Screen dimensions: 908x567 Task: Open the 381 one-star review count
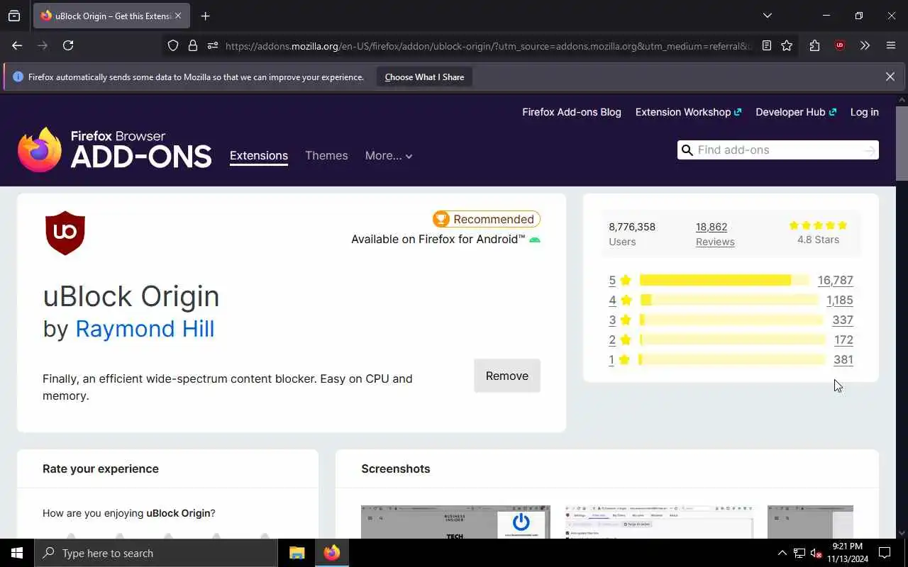coord(843,359)
